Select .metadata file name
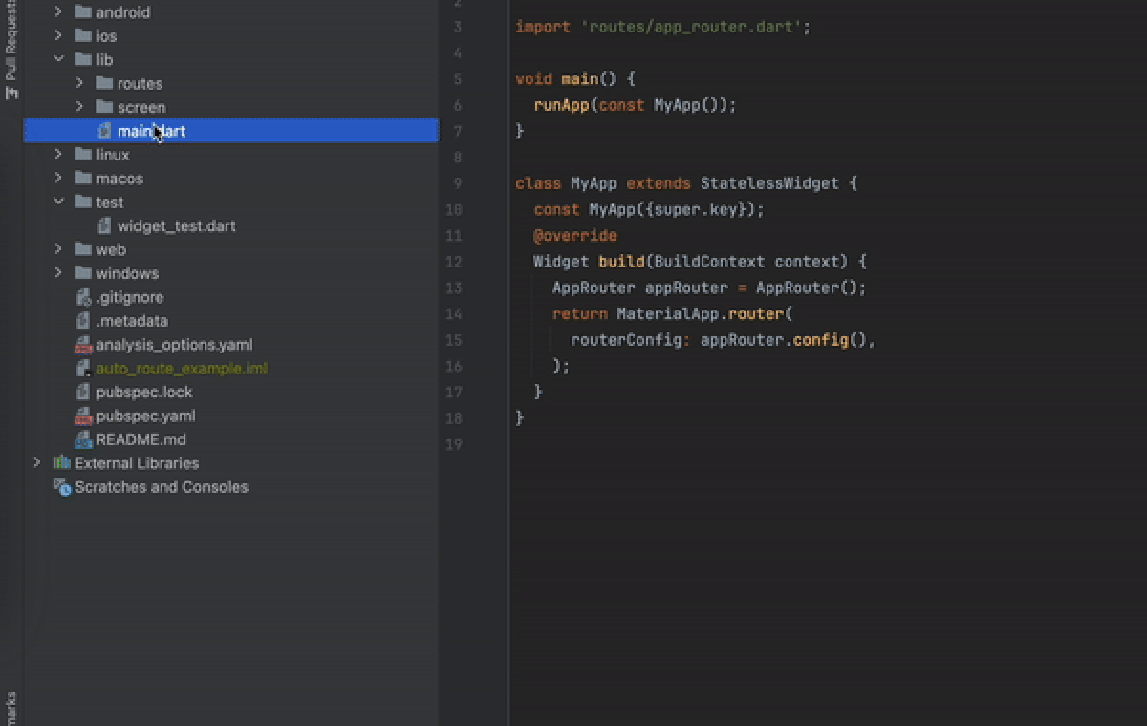 pos(132,321)
